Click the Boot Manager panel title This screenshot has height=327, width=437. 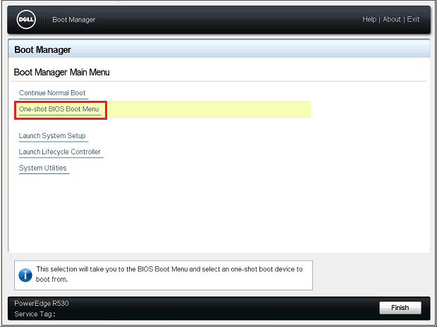(42, 49)
